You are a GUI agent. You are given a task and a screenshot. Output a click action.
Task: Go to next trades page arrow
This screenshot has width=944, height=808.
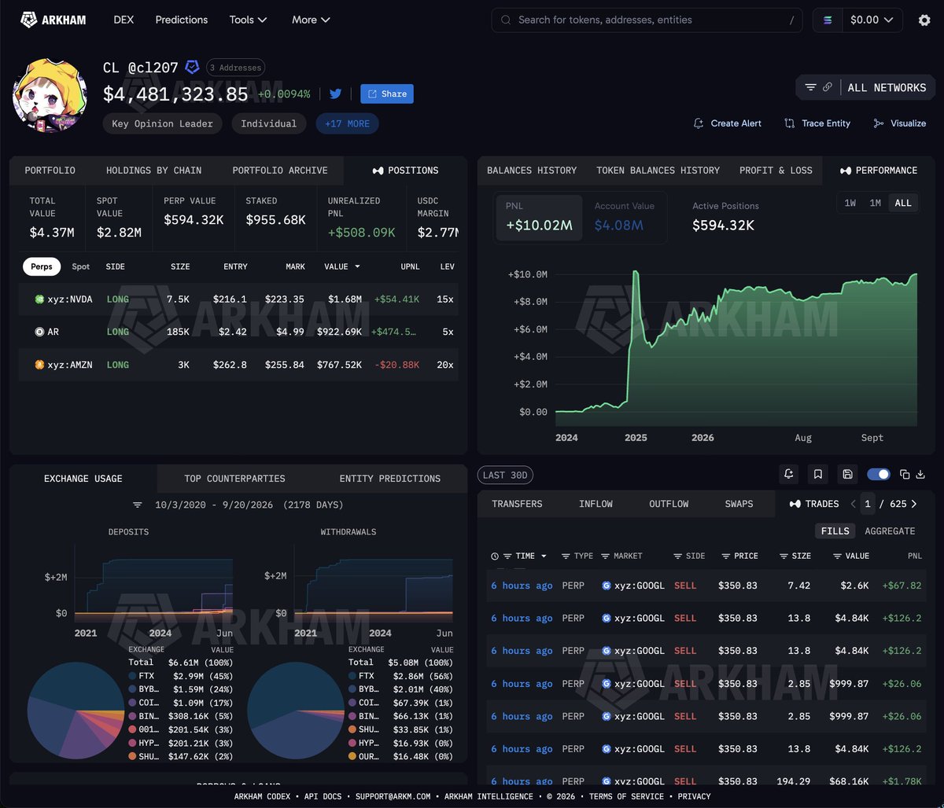914,504
